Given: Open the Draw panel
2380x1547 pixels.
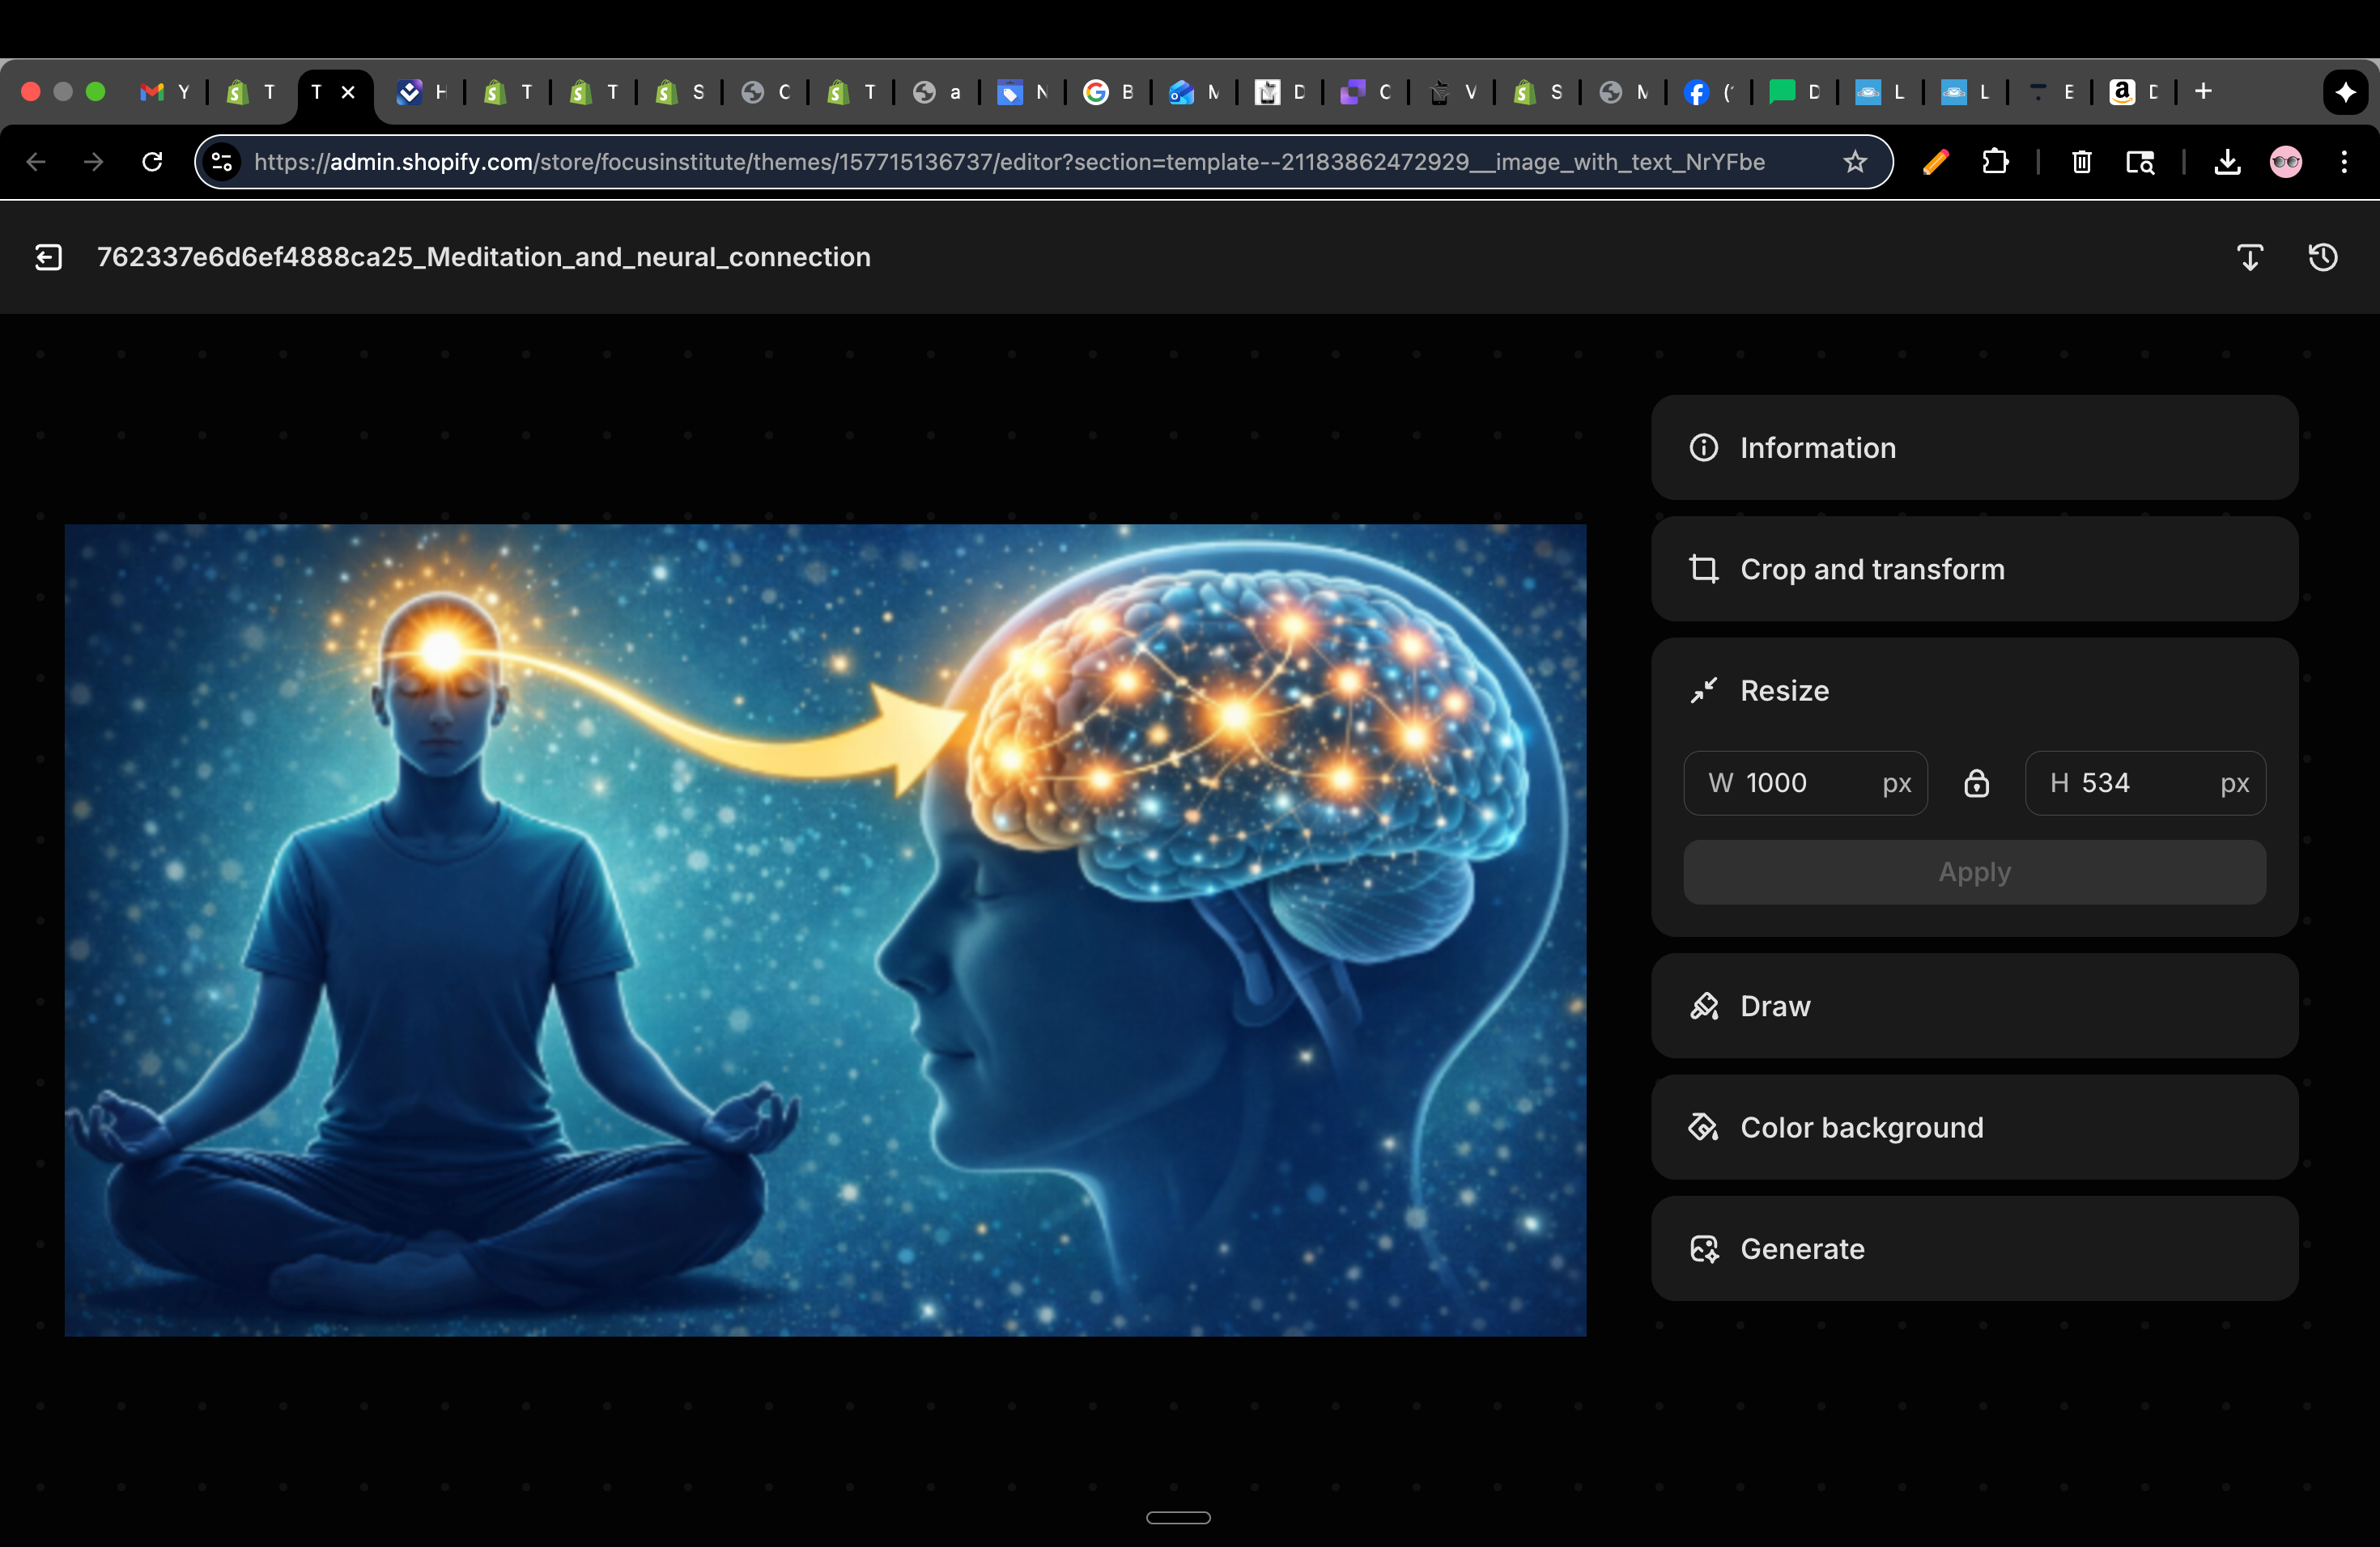Looking at the screenshot, I should [x=1974, y=1007].
